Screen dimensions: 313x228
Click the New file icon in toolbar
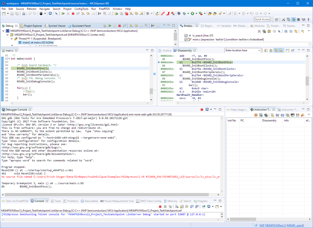[x=4, y=13]
